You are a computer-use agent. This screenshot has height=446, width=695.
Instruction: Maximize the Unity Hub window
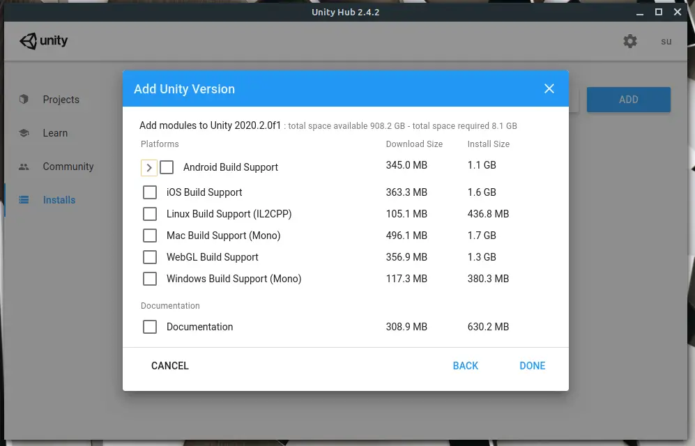coord(659,12)
